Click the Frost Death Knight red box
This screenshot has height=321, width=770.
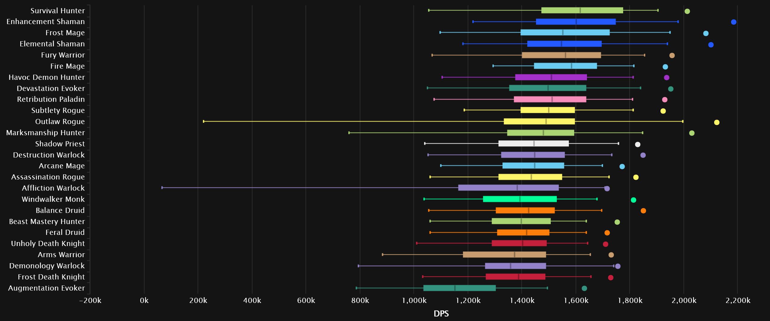(515, 277)
